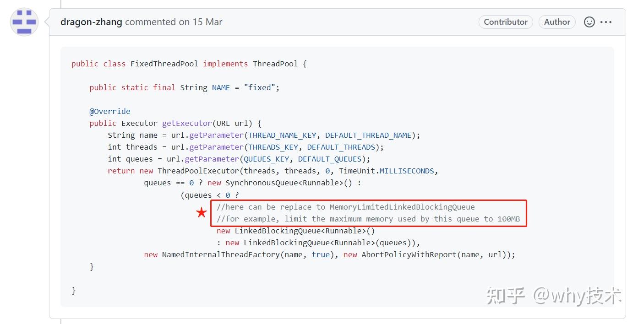The height and width of the screenshot is (324, 638).
Task: Click the comment line mentioning MemoryLimitedLinkedBlockingQueue
Action: coord(346,207)
